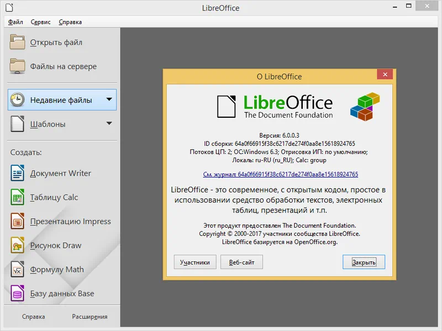Click the Файлы на сервере folder icon

click(17, 66)
